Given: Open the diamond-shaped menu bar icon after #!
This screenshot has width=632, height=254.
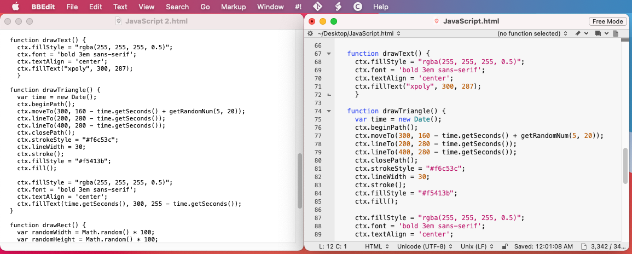Looking at the screenshot, I should pyautogui.click(x=318, y=7).
